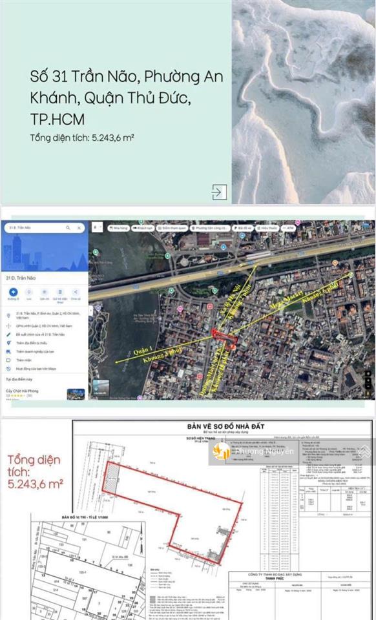Save the place using Lưu icon
The image size is (376, 620).
tap(29, 292)
